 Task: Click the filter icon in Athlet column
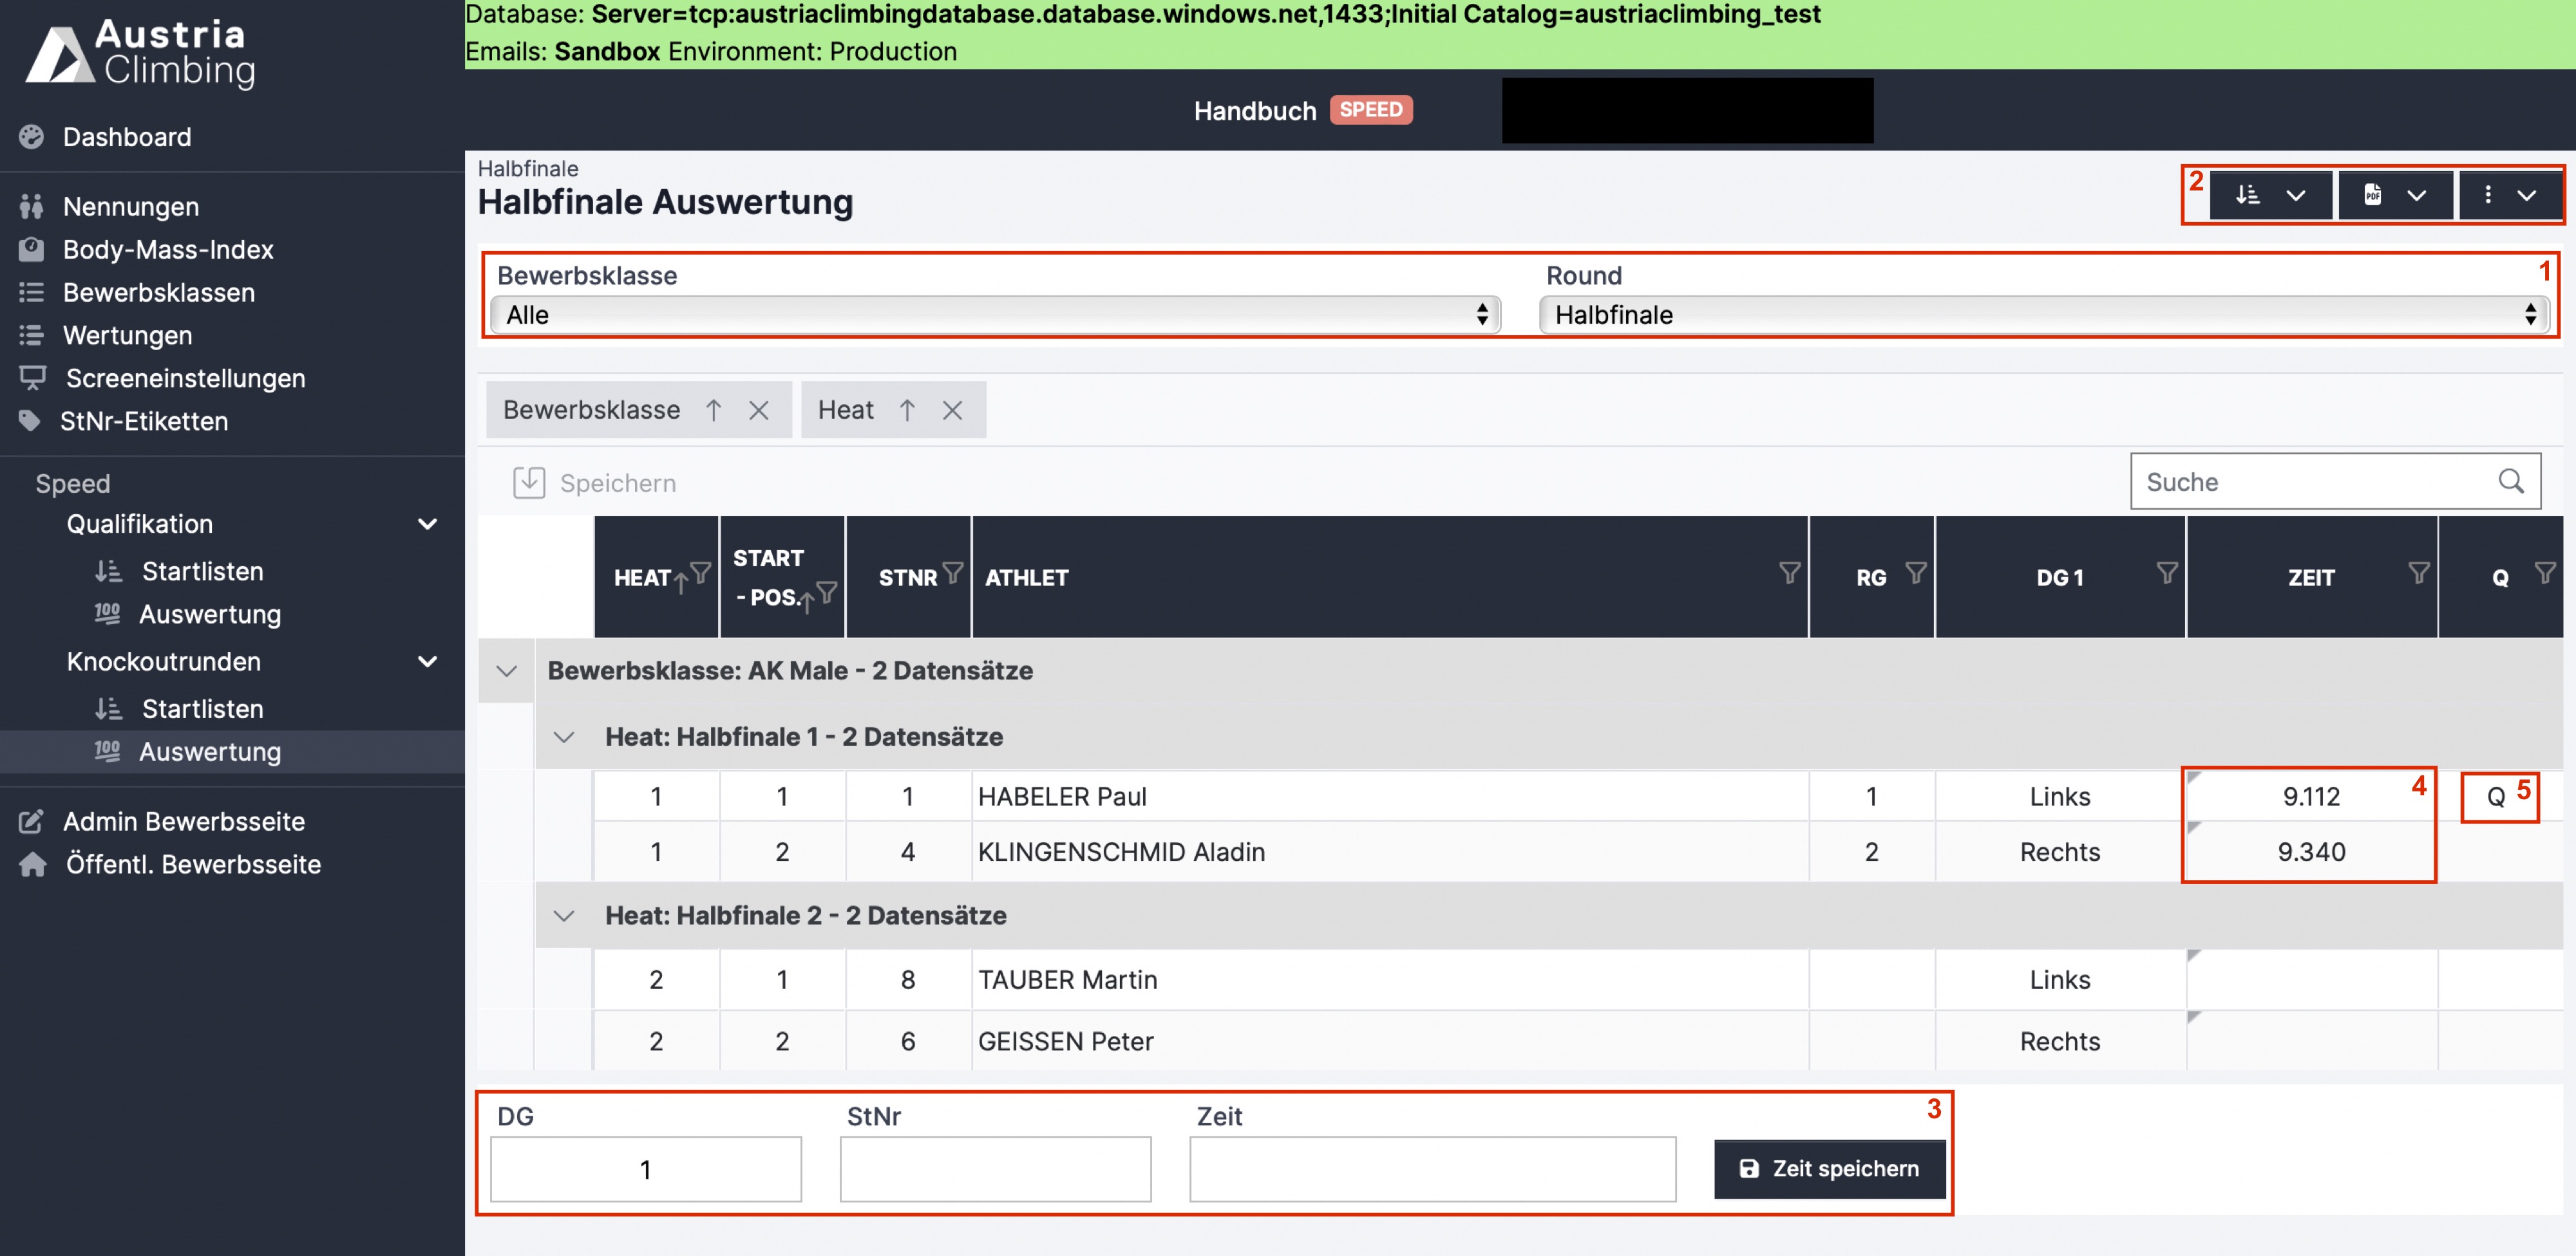click(x=1789, y=573)
